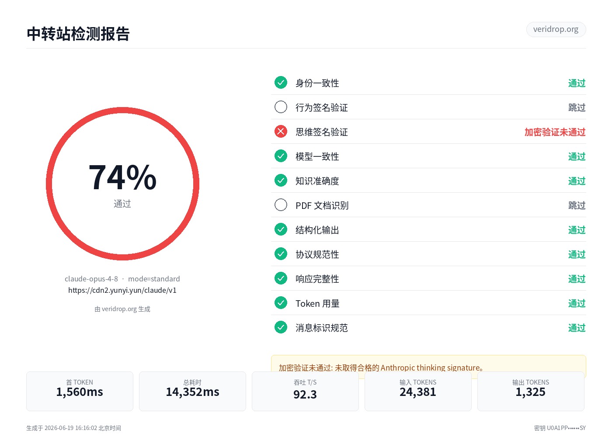Click the green check icon for 知识准确度
Viewport: 612px width, 437px height.
coord(281,180)
